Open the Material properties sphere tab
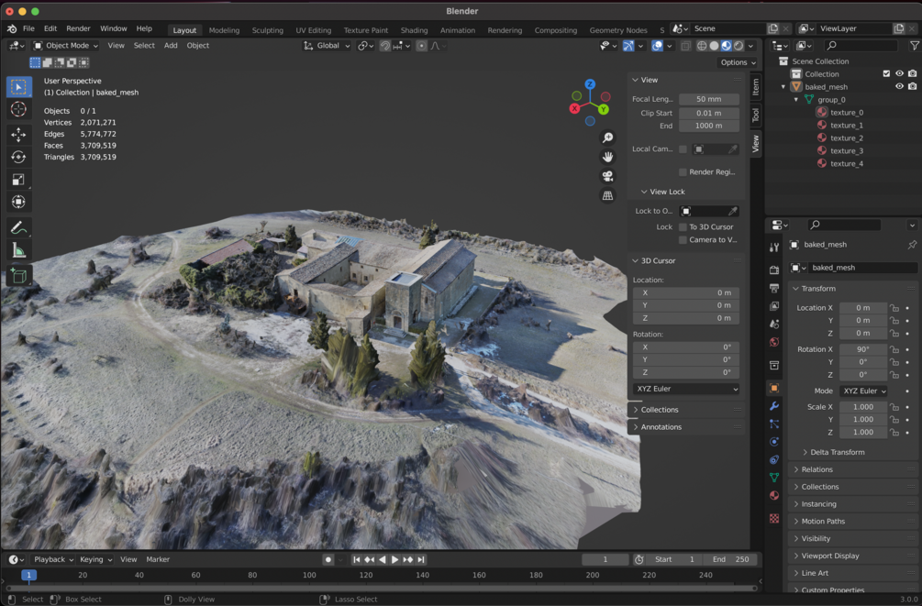This screenshot has height=606, width=922. 774,495
